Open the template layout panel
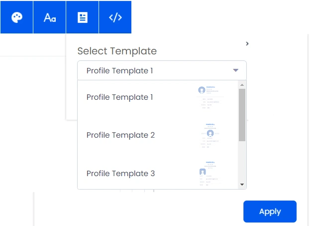 point(83,17)
